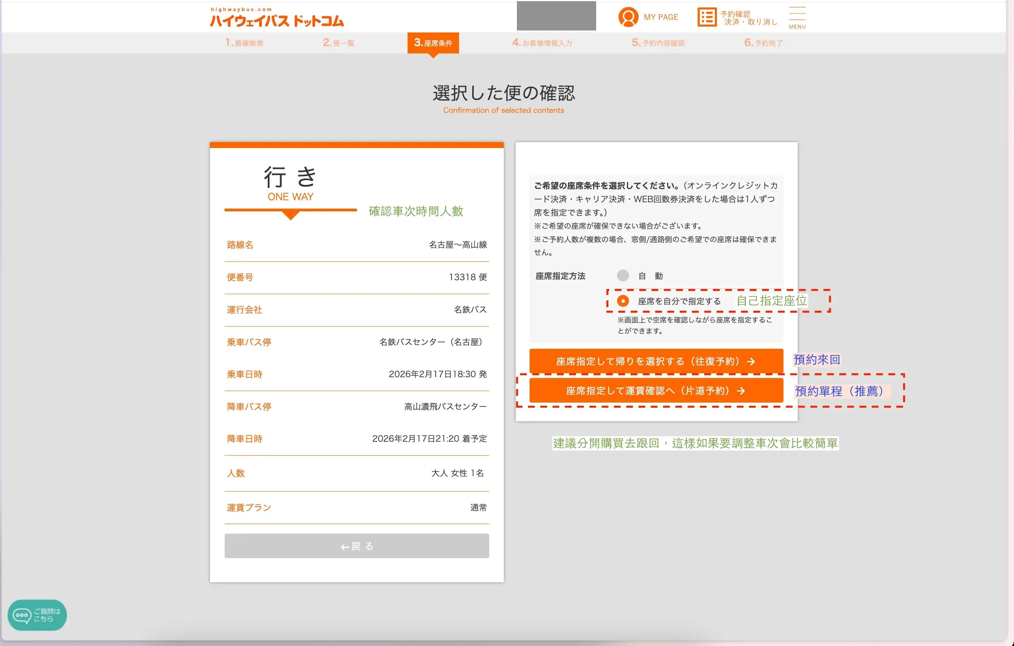
Task: Open the reservation confirmation list icon
Action: click(x=707, y=17)
